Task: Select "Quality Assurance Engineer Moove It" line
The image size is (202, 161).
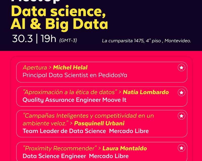Action: coord(74,100)
